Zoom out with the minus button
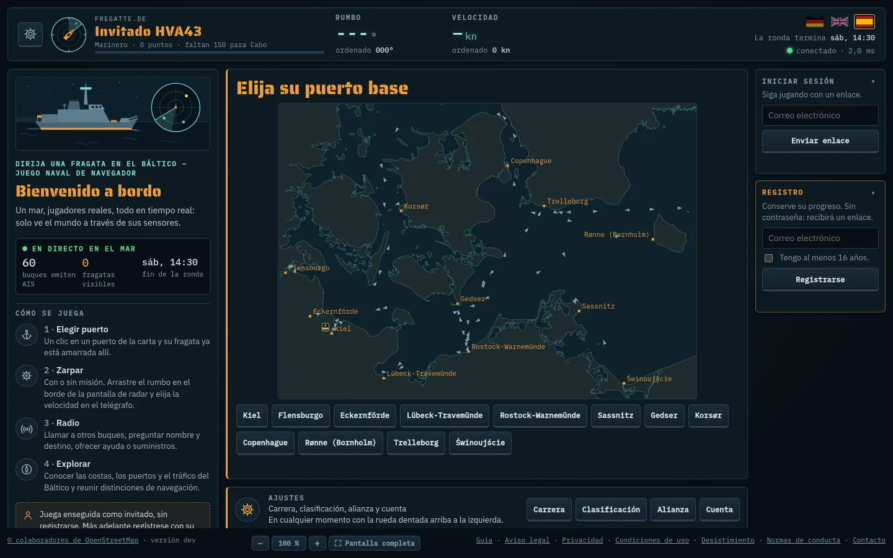Viewport: 893px width, 558px height. point(260,543)
